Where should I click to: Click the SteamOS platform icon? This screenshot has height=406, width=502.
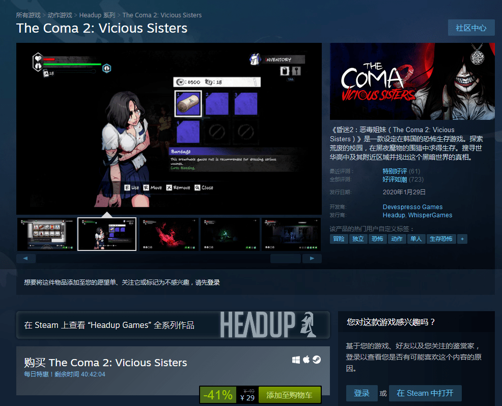(317, 360)
